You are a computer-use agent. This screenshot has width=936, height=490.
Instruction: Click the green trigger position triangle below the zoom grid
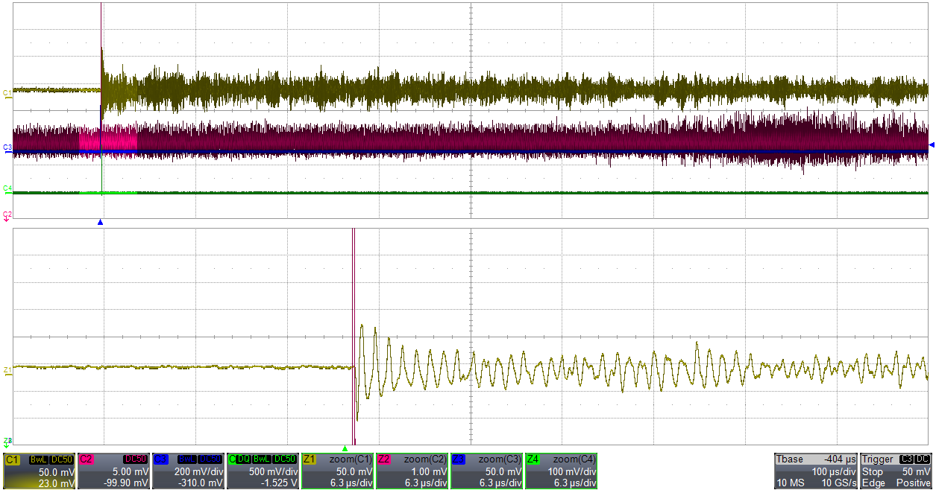(345, 448)
